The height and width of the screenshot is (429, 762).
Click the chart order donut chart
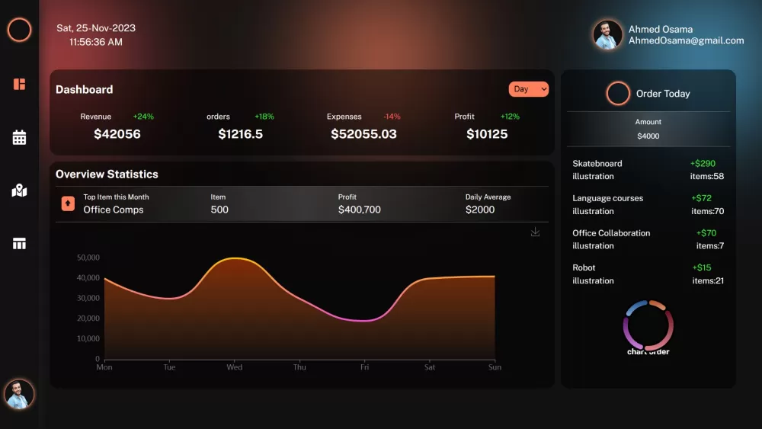648,325
